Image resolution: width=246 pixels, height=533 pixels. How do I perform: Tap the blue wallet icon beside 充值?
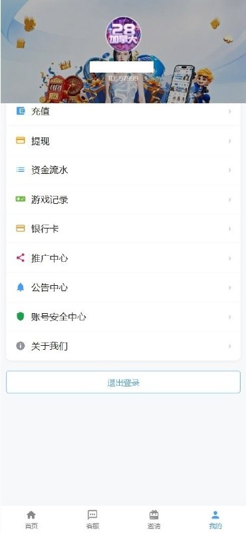(21, 111)
